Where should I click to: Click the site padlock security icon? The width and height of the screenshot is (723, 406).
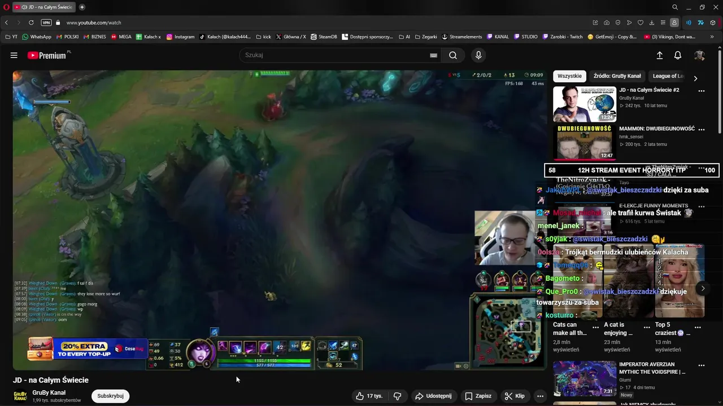58,23
